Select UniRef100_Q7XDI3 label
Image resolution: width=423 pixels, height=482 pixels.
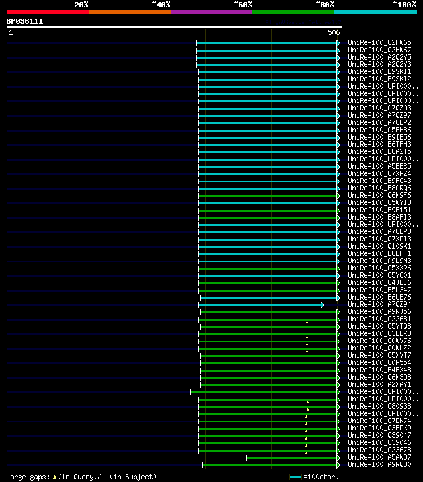[379, 239]
